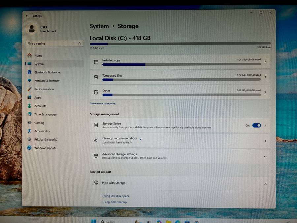Open Windows Update via its icon
The height and width of the screenshot is (223, 297).
tap(30, 148)
